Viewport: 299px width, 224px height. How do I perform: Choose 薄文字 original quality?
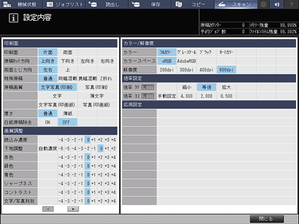point(97,96)
